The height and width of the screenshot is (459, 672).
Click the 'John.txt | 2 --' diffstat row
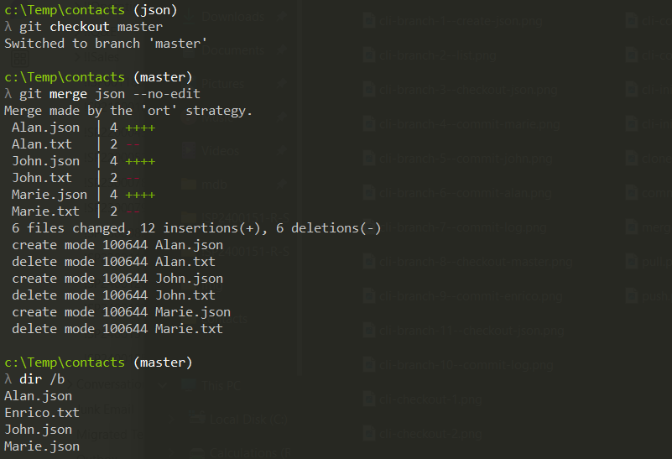pyautogui.click(x=76, y=178)
